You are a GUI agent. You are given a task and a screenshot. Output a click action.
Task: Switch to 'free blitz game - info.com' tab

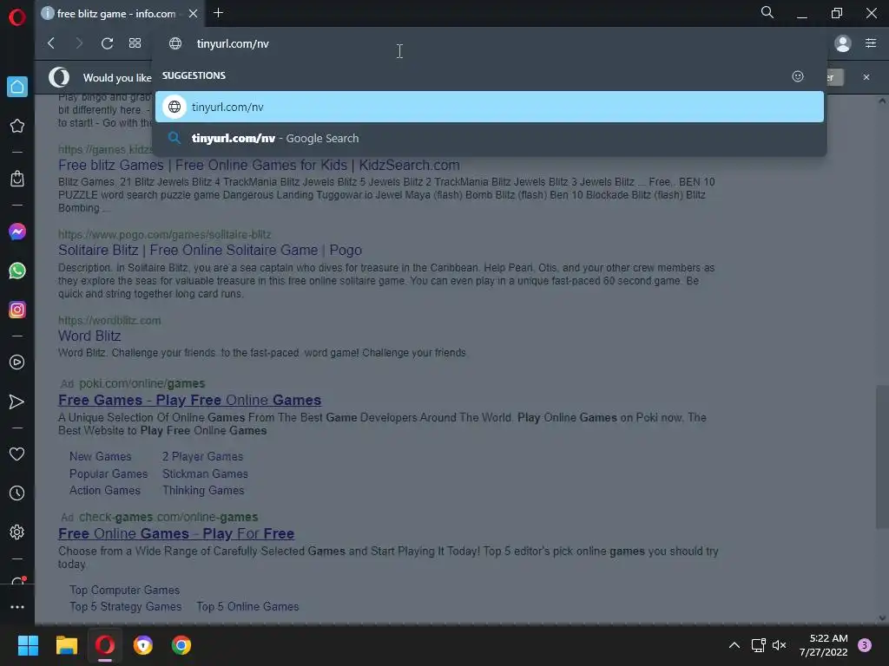pos(115,13)
